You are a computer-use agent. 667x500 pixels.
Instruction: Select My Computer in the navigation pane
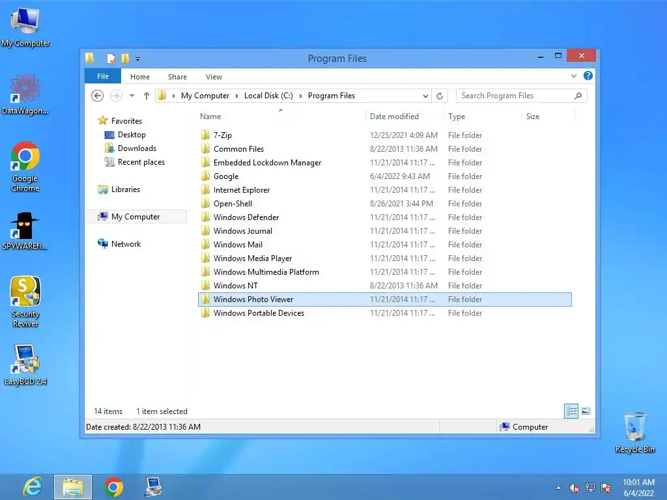pyautogui.click(x=136, y=217)
